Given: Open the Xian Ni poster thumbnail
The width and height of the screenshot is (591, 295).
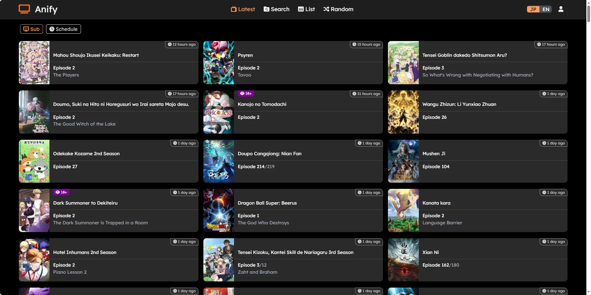Looking at the screenshot, I should click(x=403, y=260).
